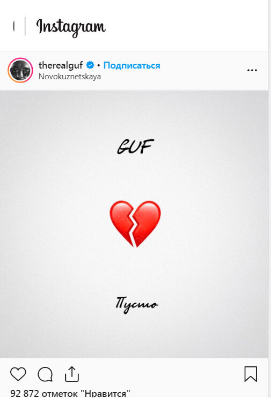Click the vertical scrollbar on the right edge
The image size is (271, 406).
point(270,203)
